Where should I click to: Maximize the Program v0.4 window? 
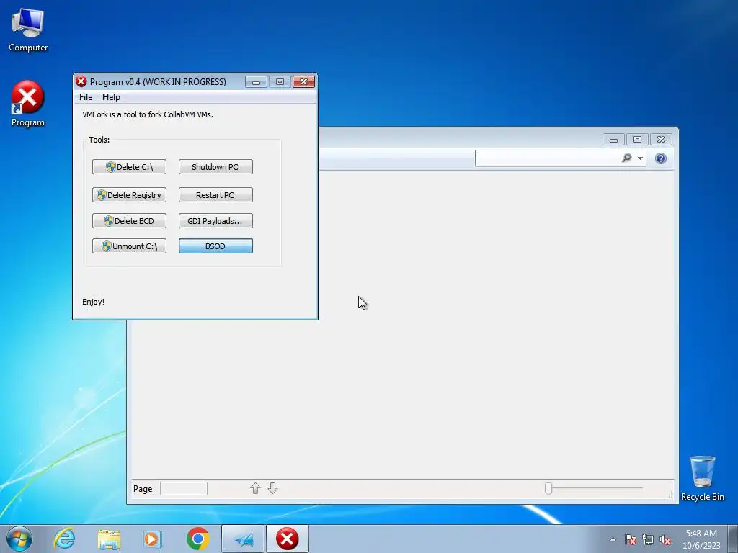280,82
